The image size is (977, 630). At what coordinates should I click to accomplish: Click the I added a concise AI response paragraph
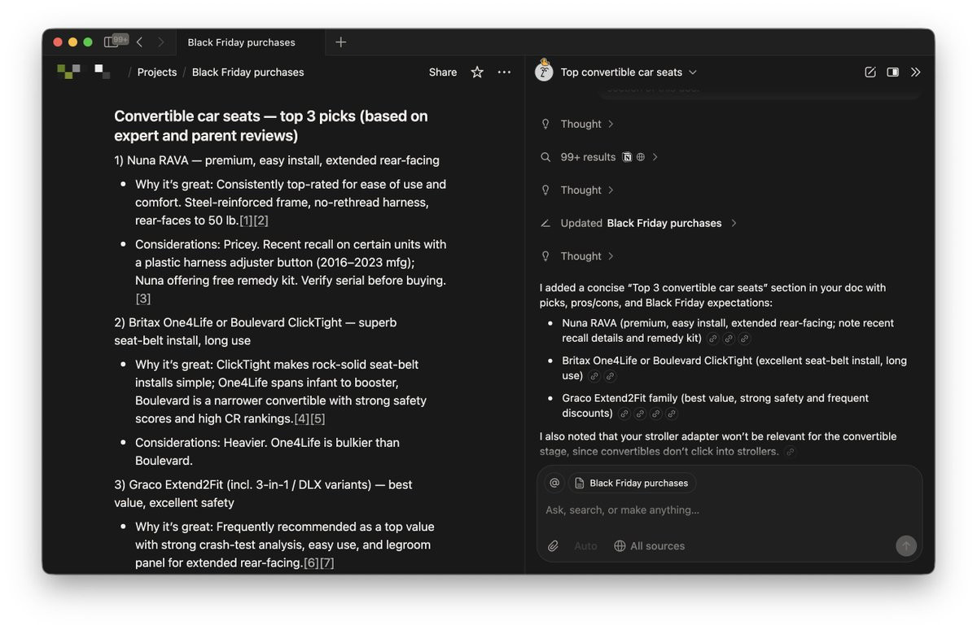712,295
